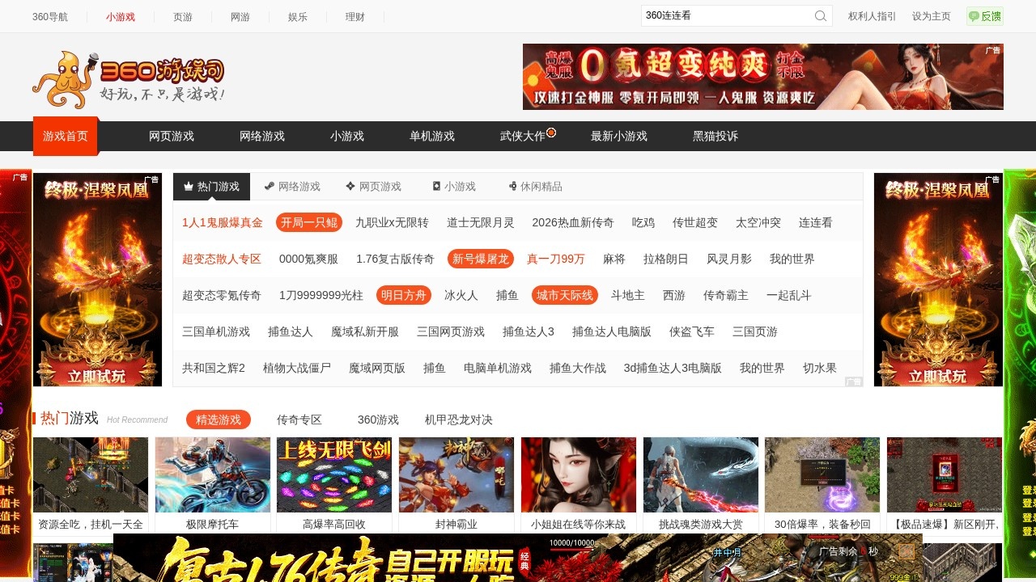Select the 精选游戏 pill tab

(219, 420)
